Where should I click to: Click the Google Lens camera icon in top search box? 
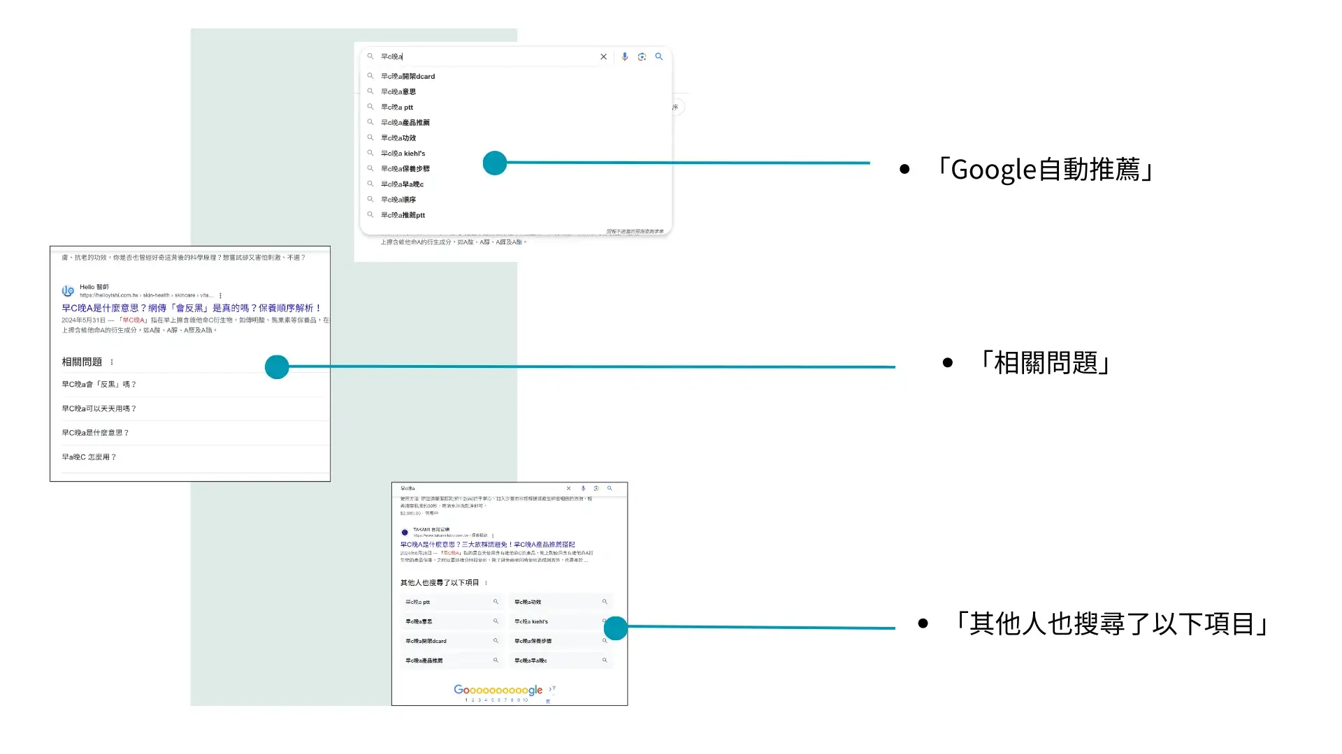642,57
